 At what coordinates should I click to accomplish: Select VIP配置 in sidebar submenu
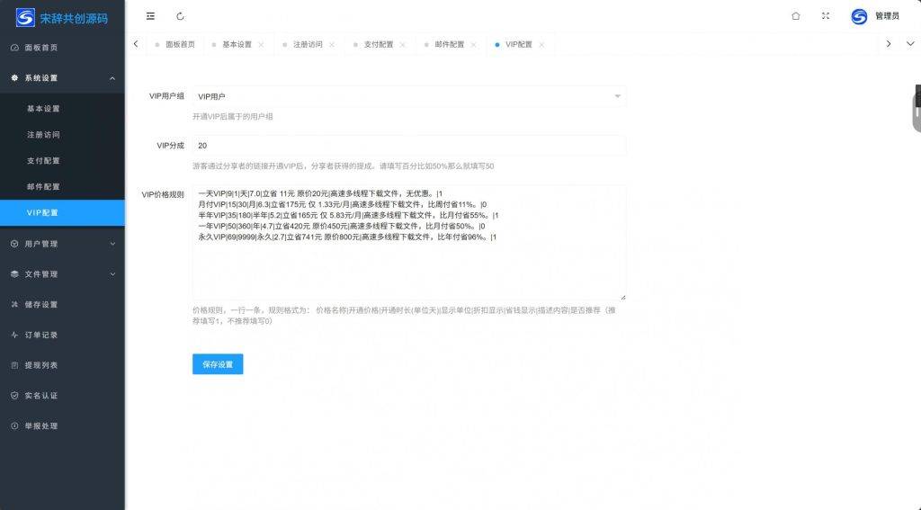click(x=62, y=212)
